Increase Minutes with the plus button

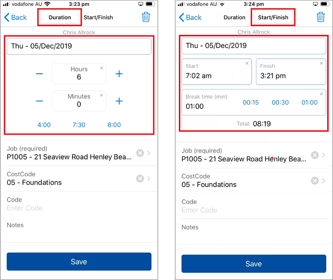pyautogui.click(x=119, y=101)
